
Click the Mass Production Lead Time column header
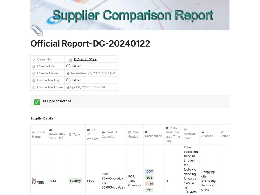pos(173,134)
